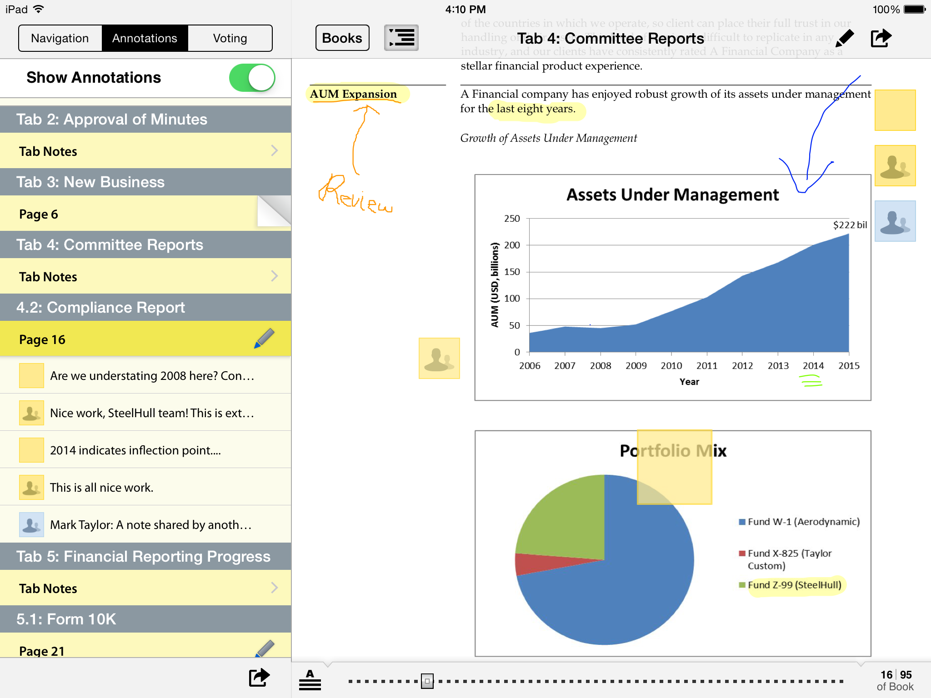Select Navigation segment
This screenshot has width=931, height=698.
(x=60, y=38)
